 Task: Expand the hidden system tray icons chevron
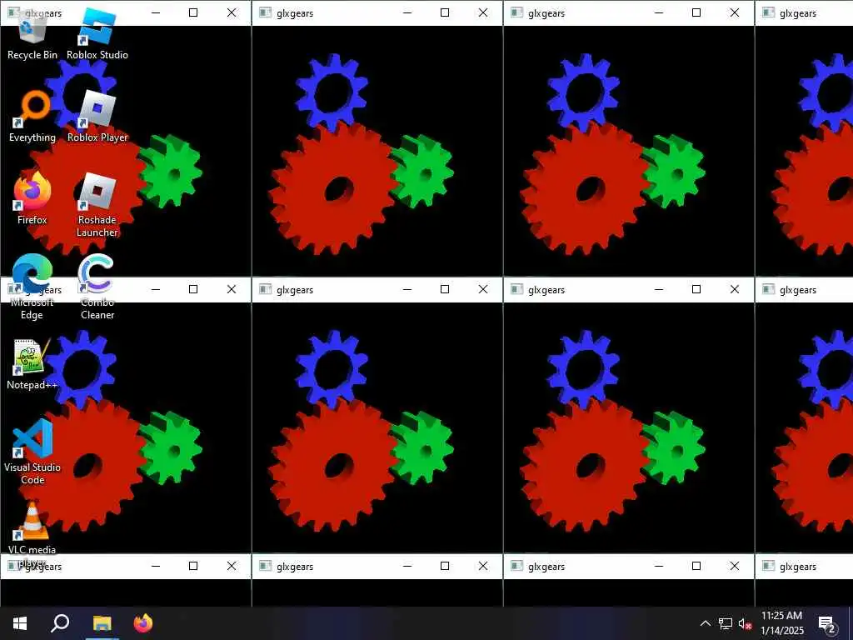coord(705,623)
